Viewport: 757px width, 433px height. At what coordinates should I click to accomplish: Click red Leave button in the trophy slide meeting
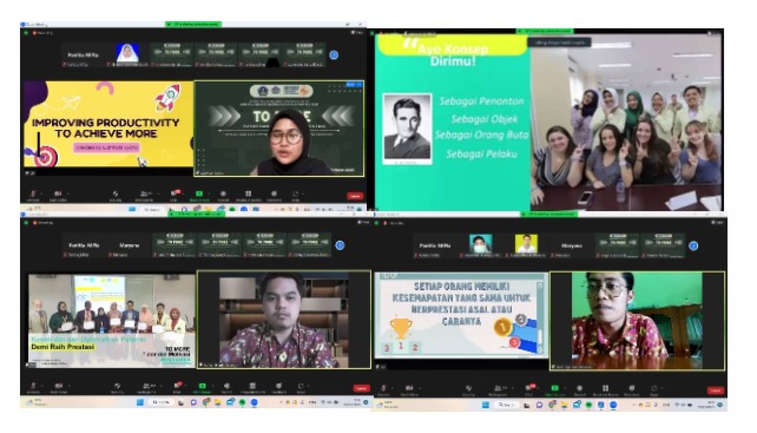pyautogui.click(x=715, y=390)
